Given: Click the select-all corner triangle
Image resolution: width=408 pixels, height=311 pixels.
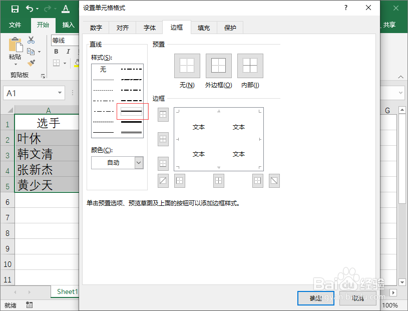Looking at the screenshot, I should click(x=10, y=110).
